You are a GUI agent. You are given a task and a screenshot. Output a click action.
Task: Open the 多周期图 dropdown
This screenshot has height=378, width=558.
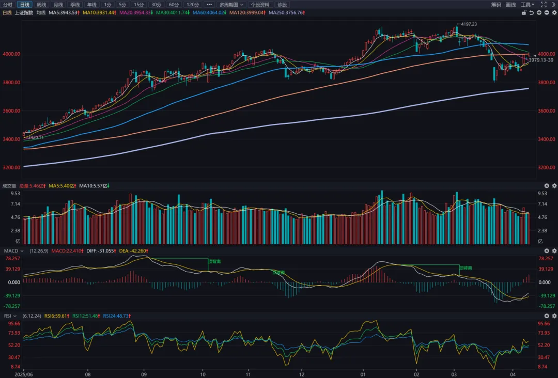[231, 5]
